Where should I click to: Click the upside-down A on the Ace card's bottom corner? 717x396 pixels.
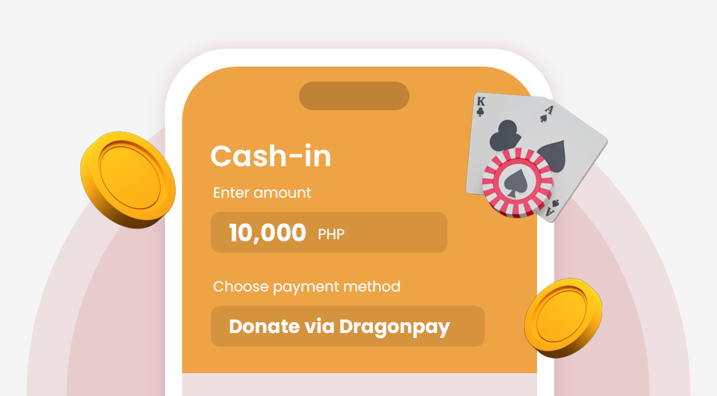coord(550,211)
